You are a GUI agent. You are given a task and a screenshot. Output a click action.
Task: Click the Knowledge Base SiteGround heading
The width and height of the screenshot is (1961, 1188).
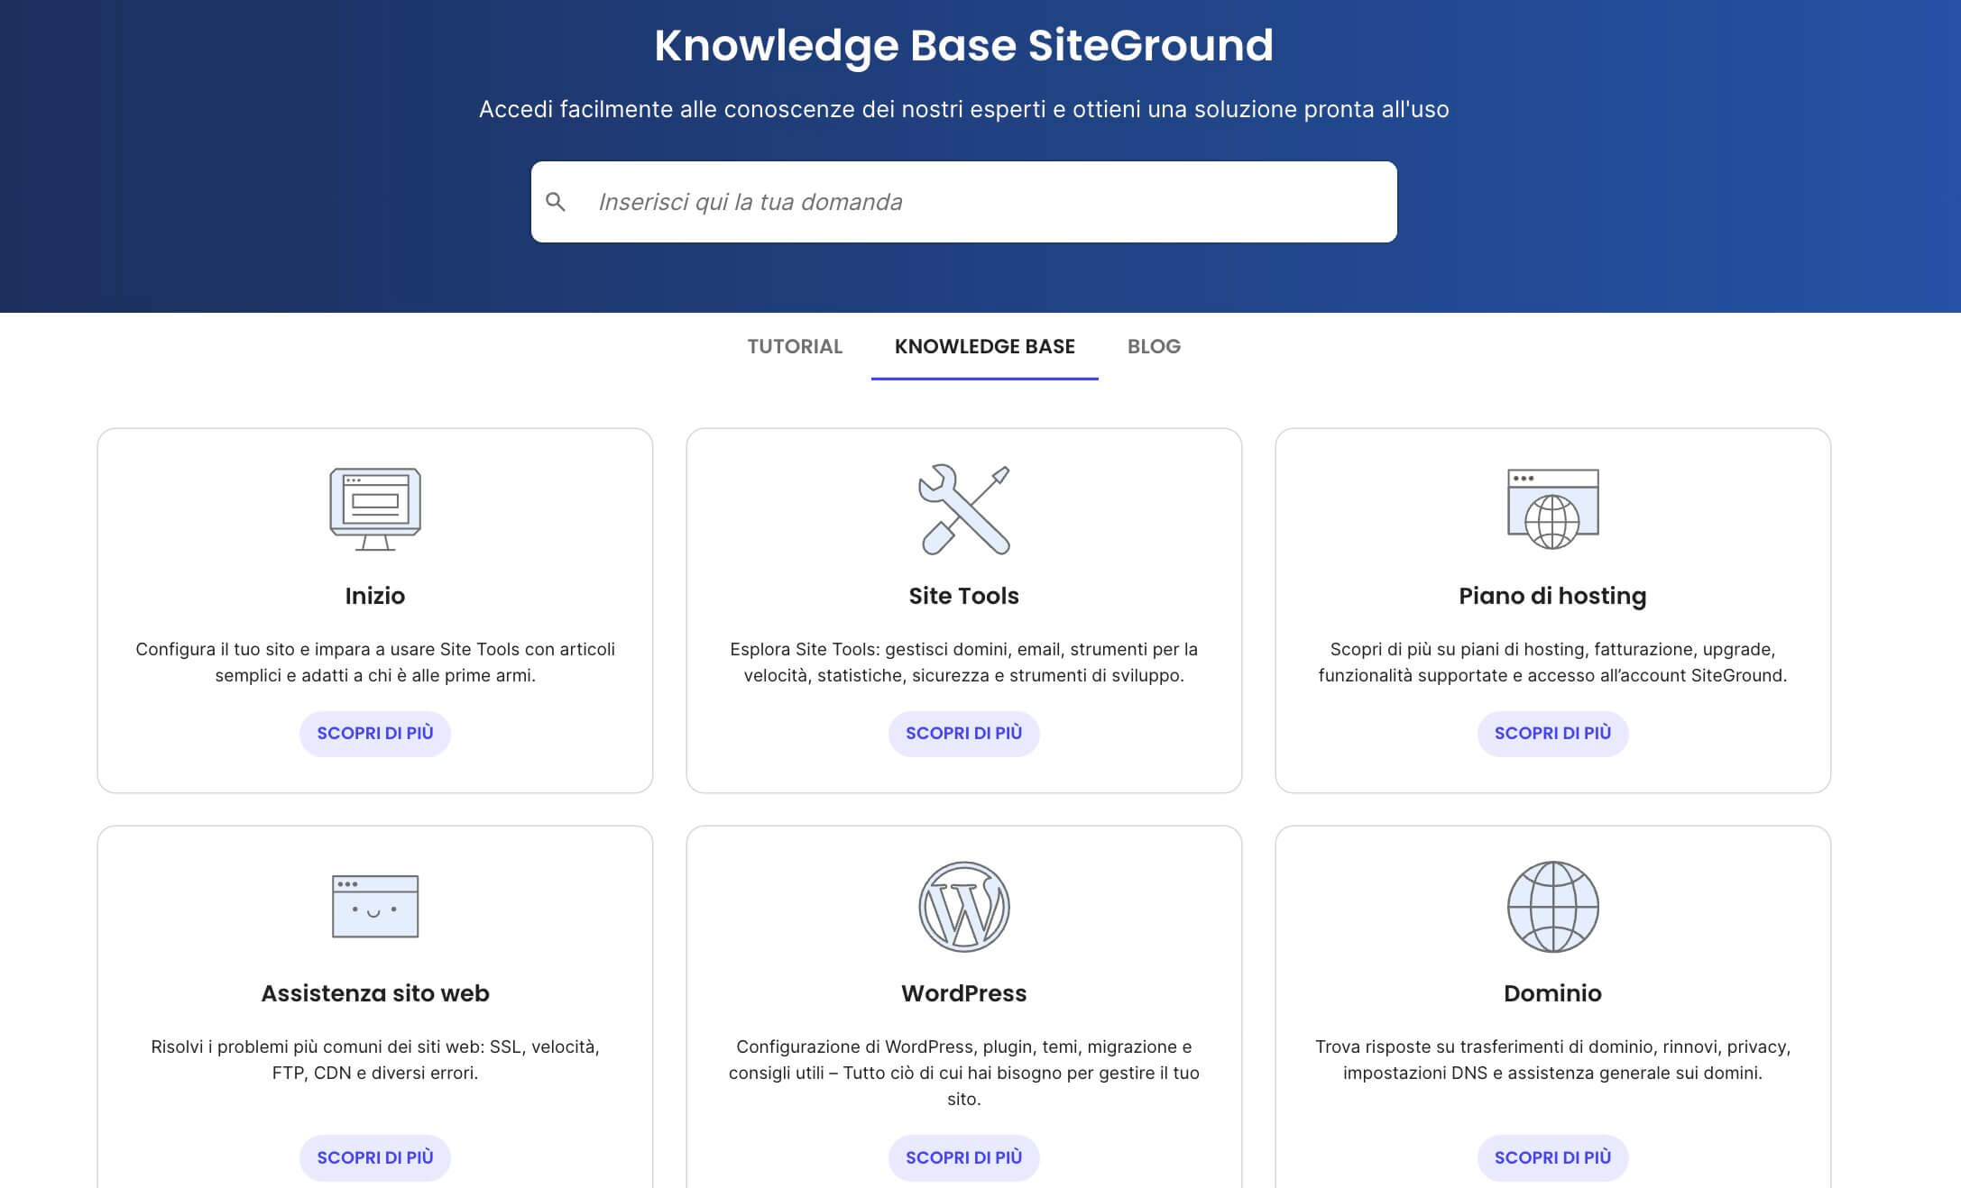[963, 45]
